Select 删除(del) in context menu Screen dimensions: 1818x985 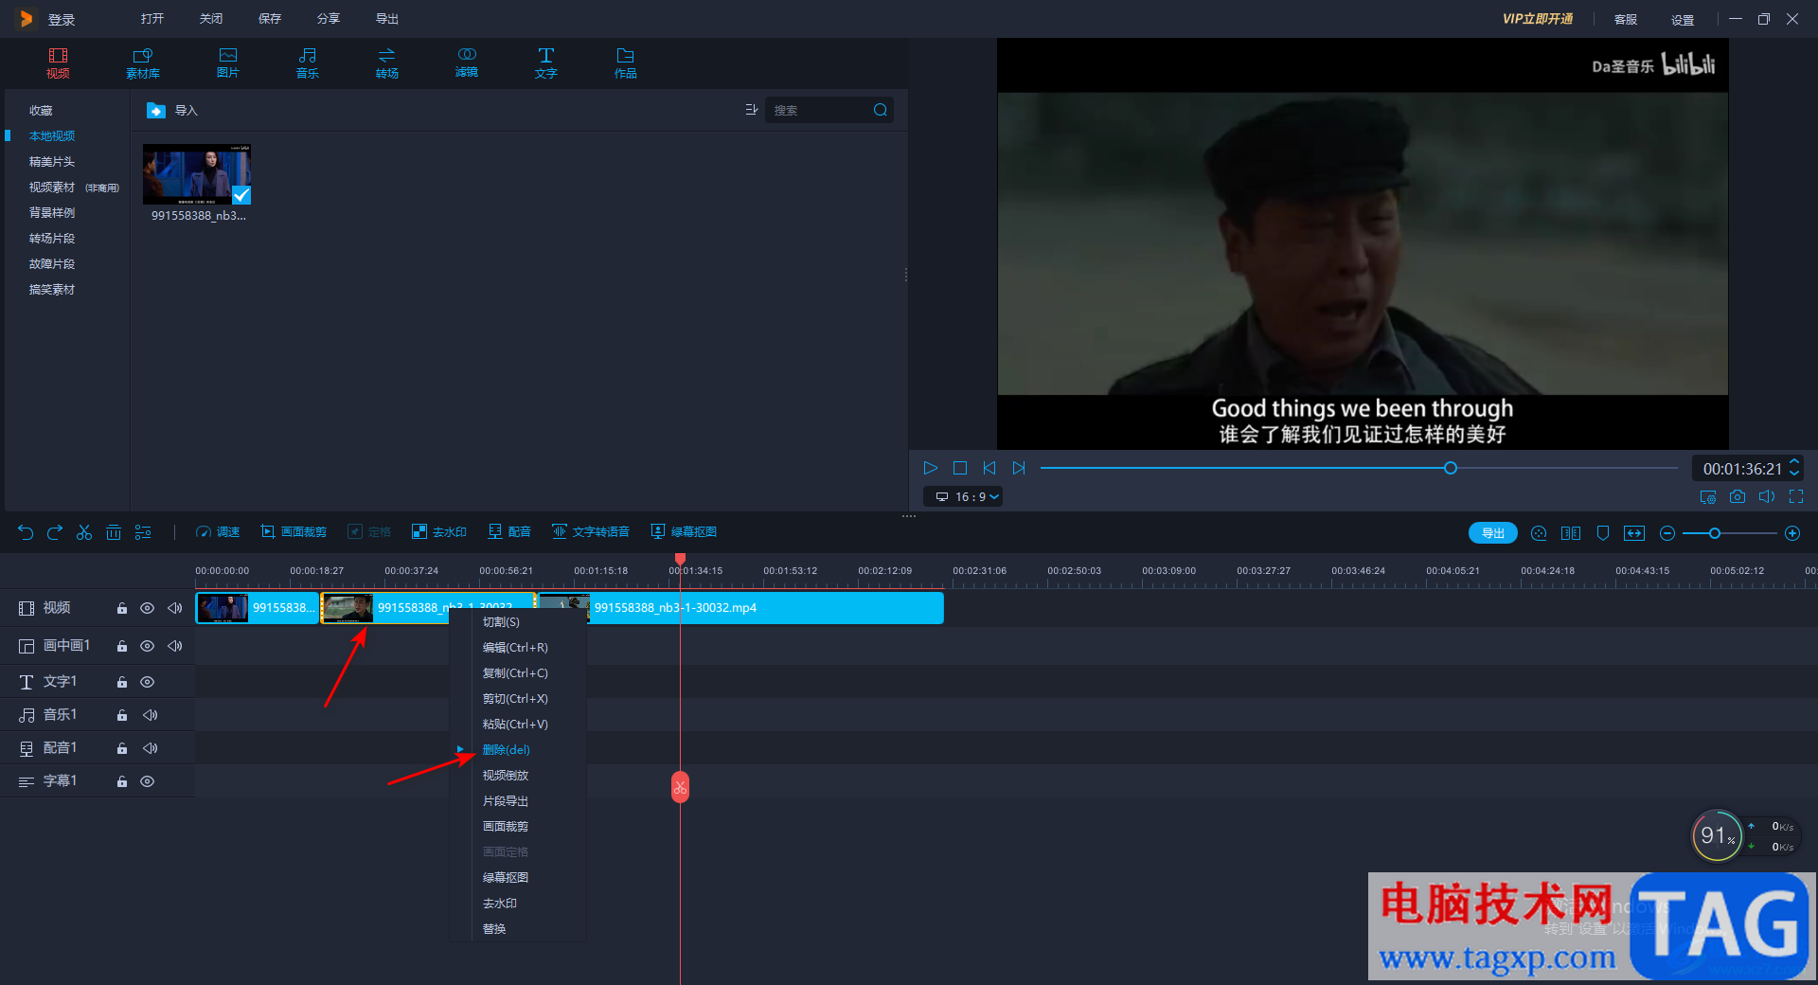point(506,750)
